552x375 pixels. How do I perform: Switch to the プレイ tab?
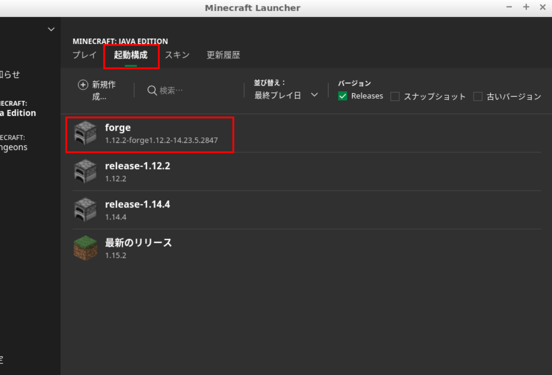tap(84, 55)
